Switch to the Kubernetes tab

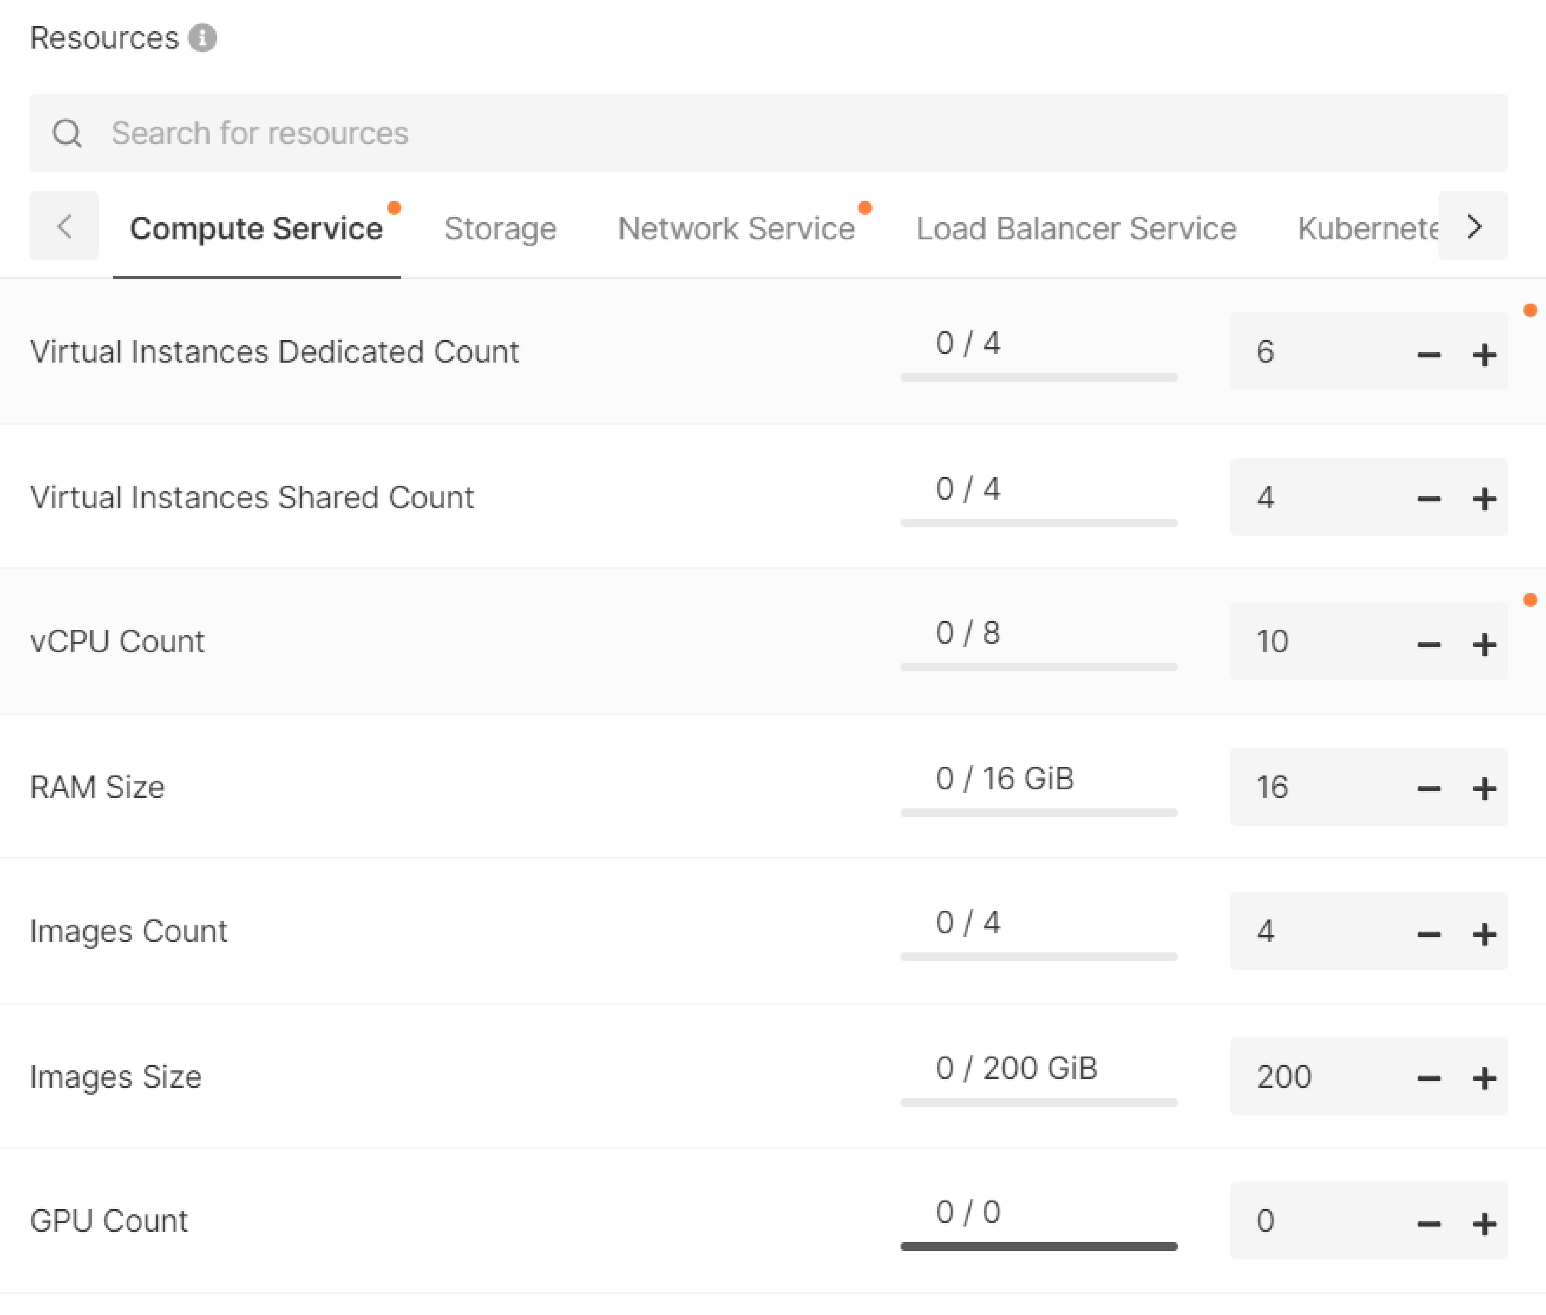click(1368, 229)
